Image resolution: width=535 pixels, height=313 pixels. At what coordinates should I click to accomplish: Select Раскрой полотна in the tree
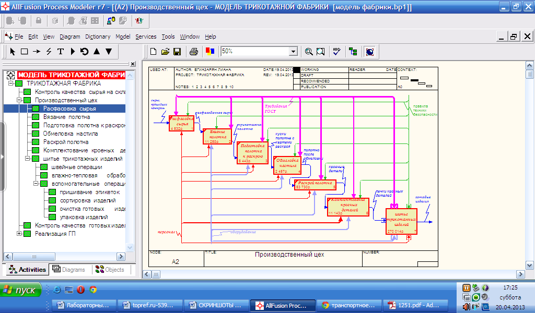point(66,142)
